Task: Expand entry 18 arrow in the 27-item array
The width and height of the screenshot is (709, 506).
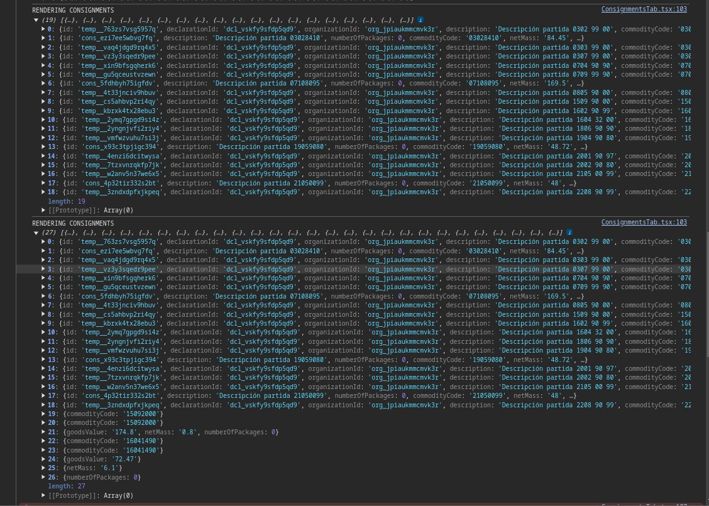Action: 43,405
